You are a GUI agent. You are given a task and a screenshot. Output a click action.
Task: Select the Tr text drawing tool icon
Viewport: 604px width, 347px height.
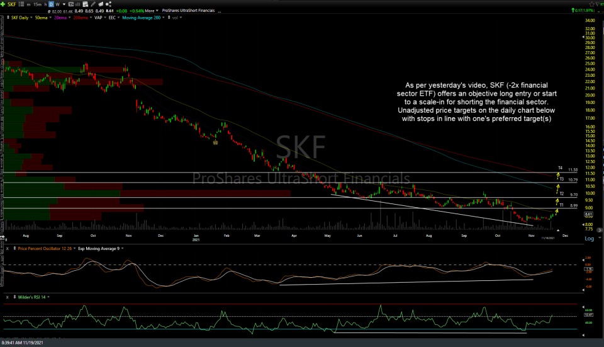71,4
